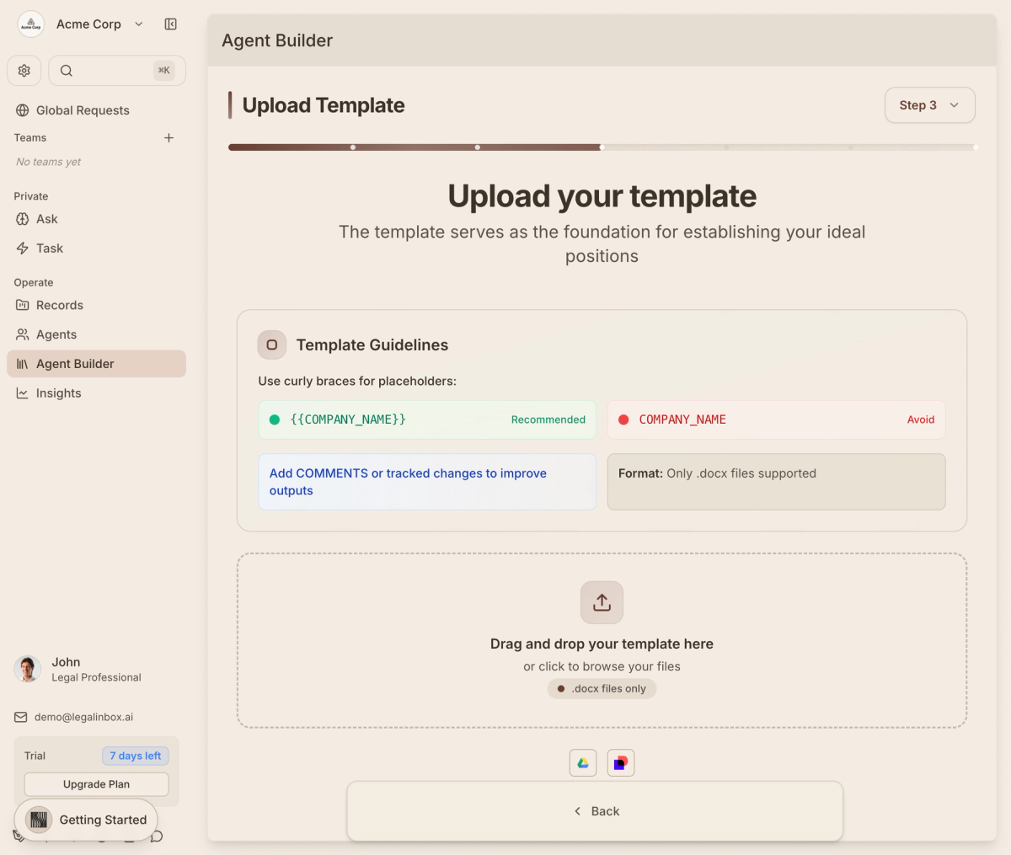
Task: Click 'or click to browse your files'
Action: point(602,666)
